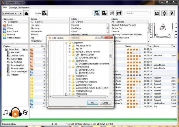
Task: Cancel the Add tracks dialog
Action: click(105, 103)
